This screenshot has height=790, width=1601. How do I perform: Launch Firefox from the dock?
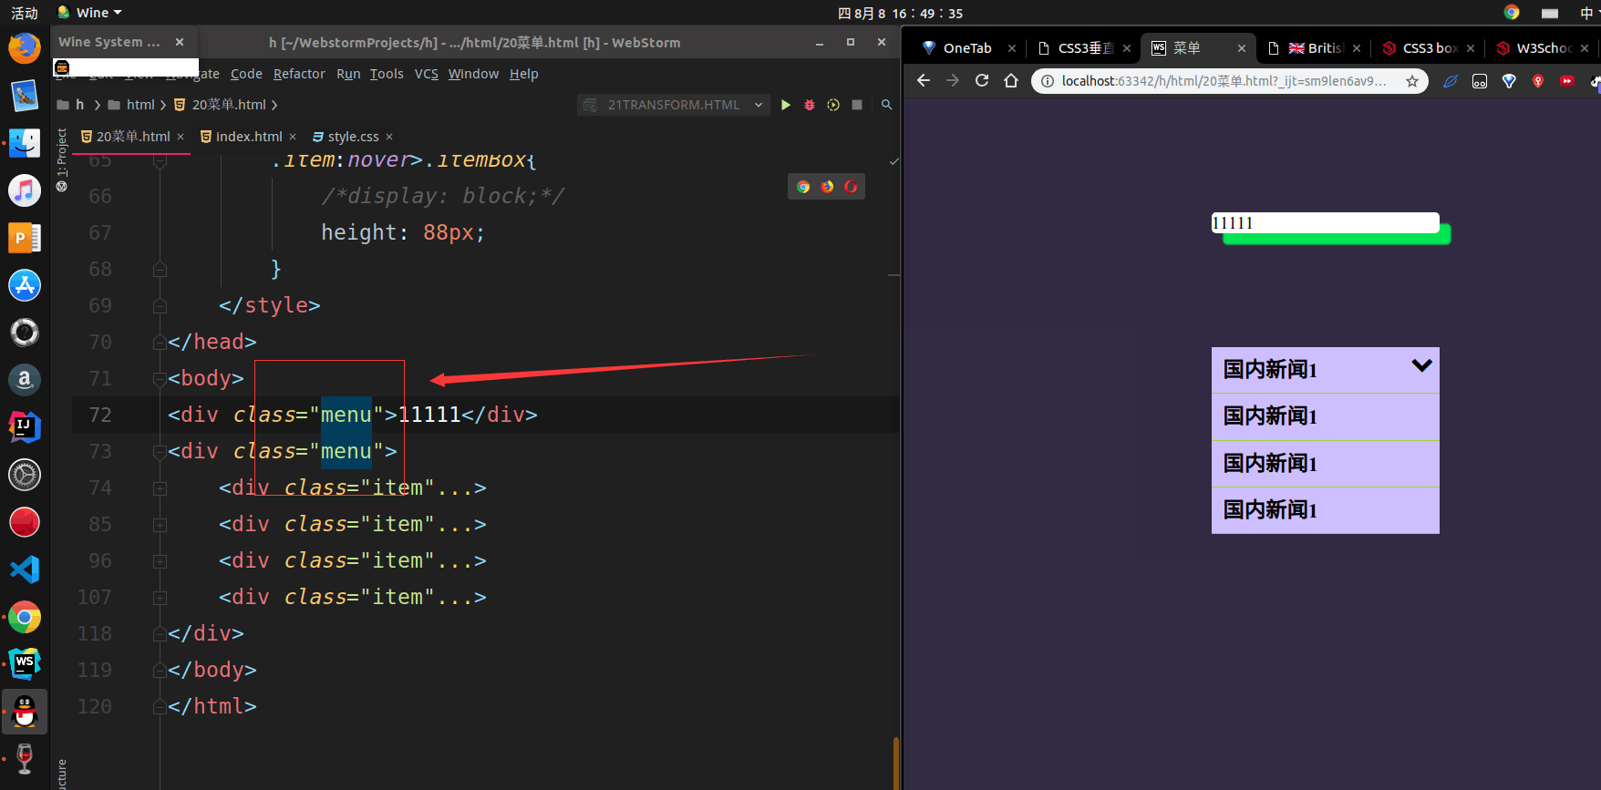(x=25, y=48)
